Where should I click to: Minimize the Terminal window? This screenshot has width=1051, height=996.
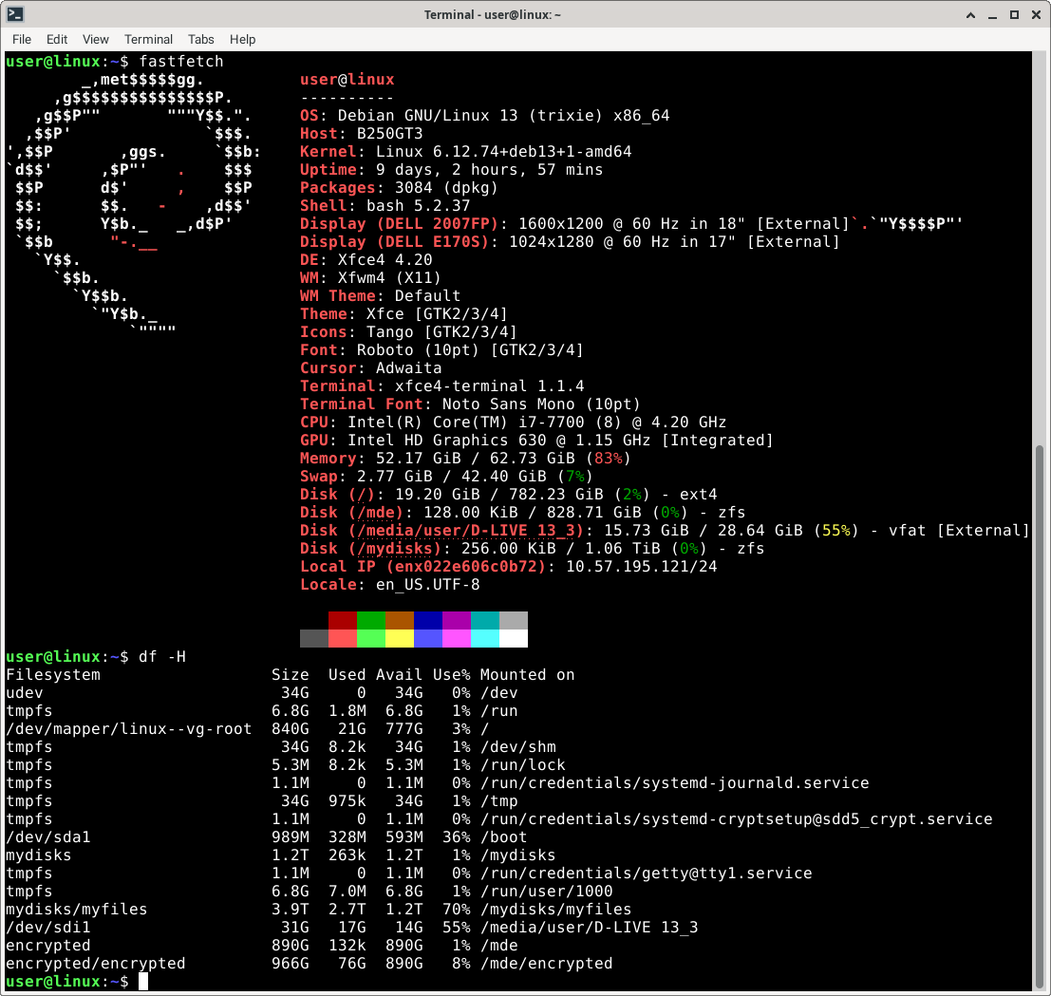[992, 15]
